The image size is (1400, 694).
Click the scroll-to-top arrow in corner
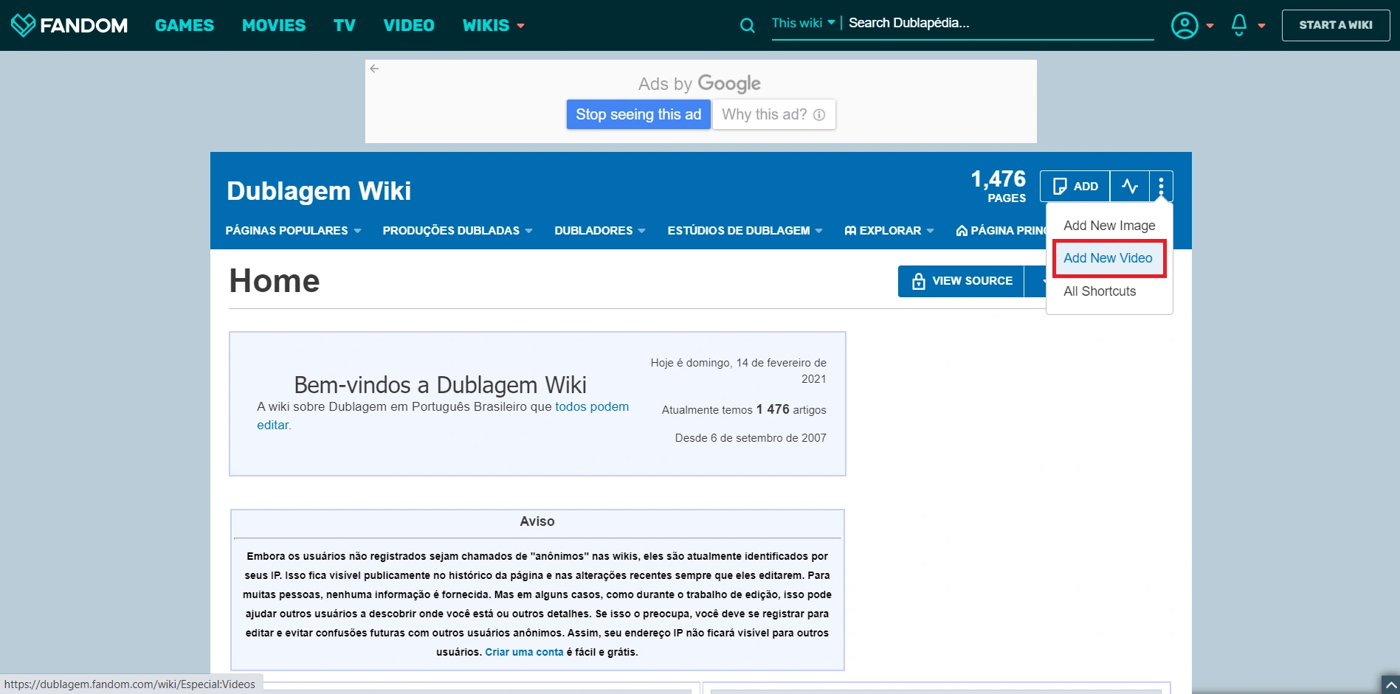tap(1390, 684)
